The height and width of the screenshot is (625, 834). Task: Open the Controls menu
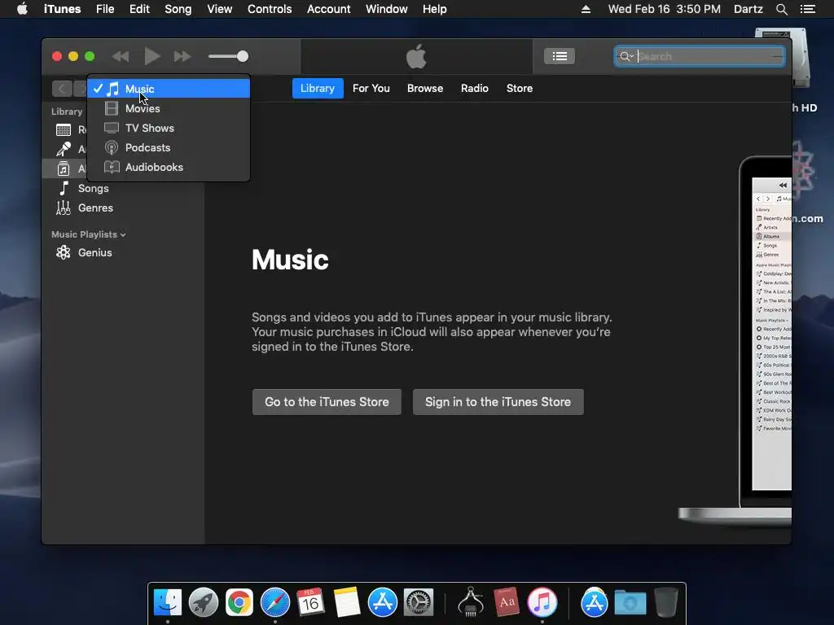click(270, 9)
